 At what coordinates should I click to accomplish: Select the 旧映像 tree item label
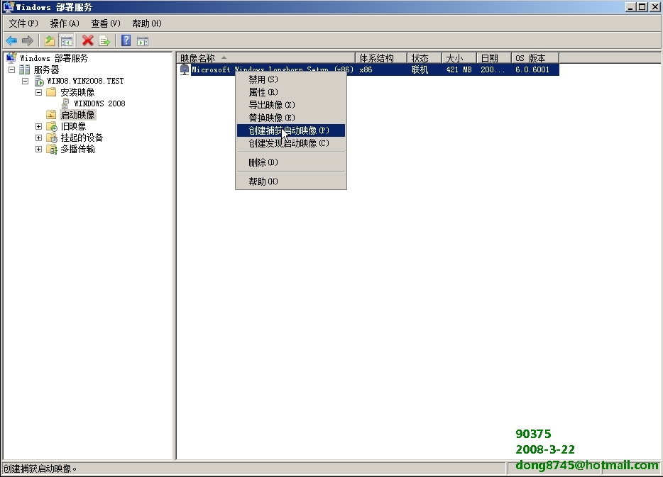73,126
